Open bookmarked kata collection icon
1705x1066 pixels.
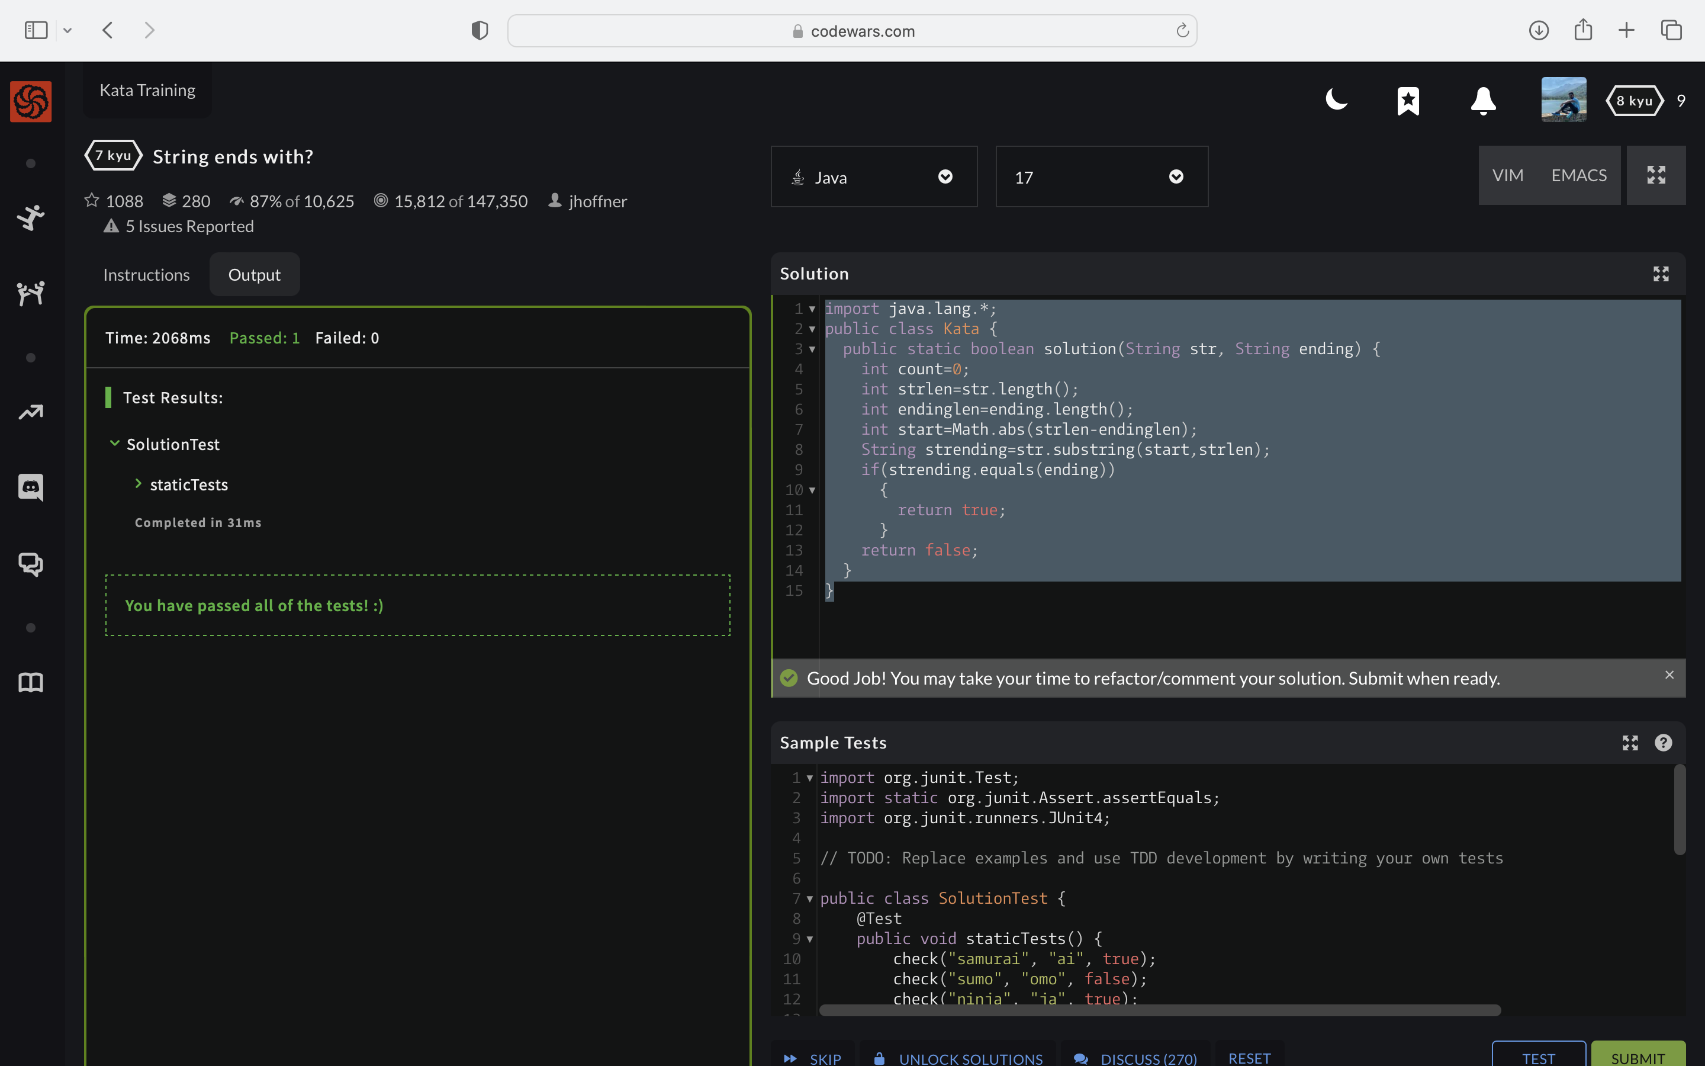1408,101
